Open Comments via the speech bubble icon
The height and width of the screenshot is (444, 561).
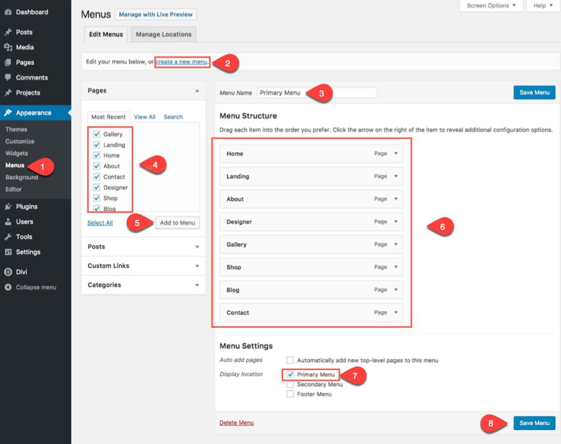8,77
